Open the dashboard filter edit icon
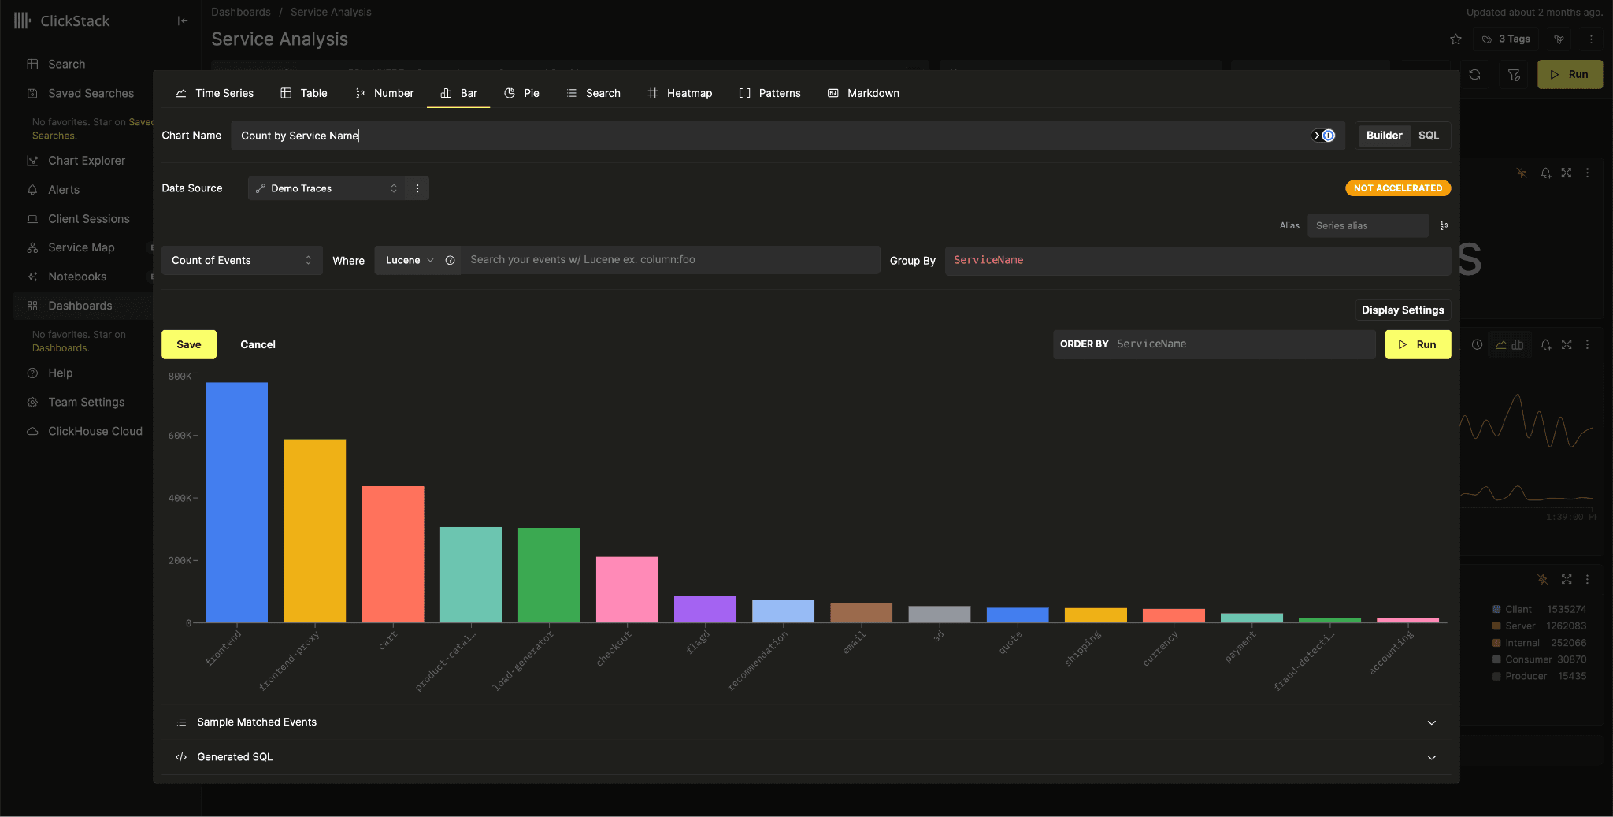This screenshot has width=1613, height=817. [x=1514, y=75]
